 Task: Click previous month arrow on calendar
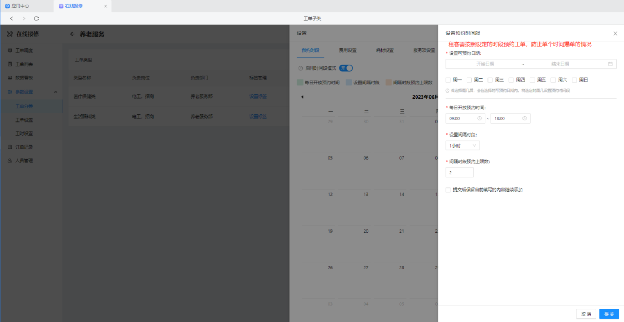tap(302, 97)
